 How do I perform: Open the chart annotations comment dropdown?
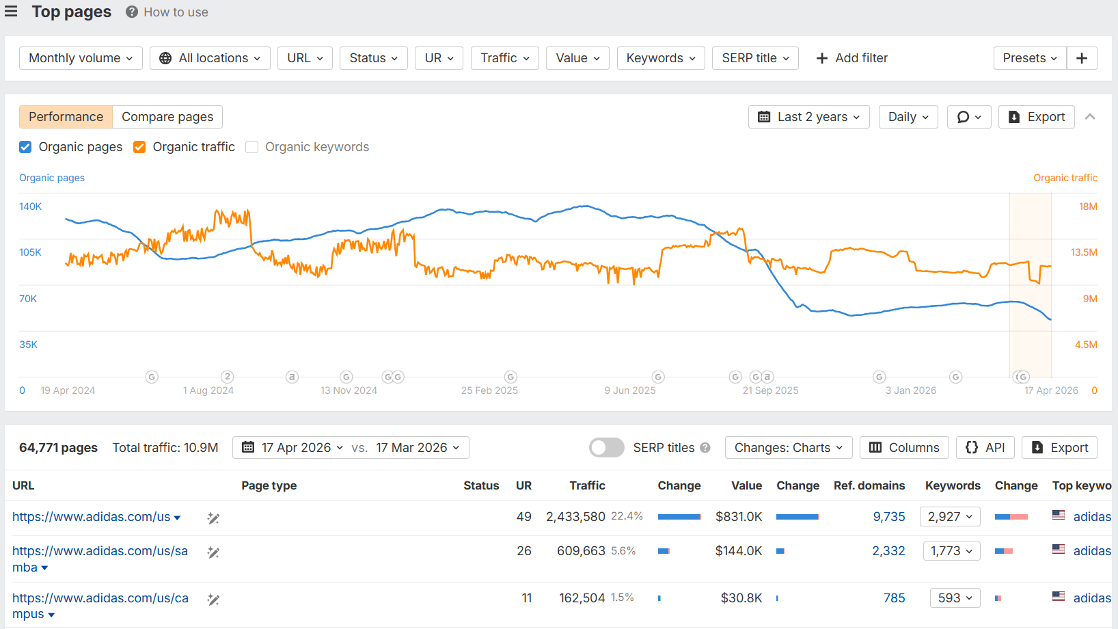coord(969,117)
